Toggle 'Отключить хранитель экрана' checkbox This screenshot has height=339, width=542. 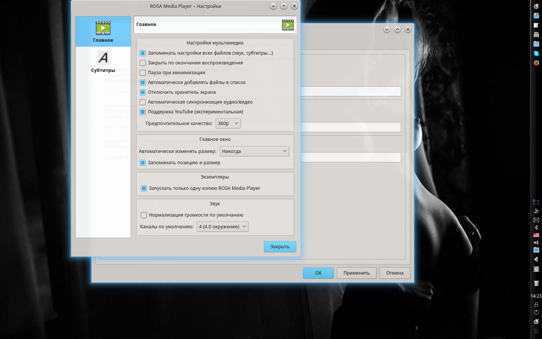(143, 92)
